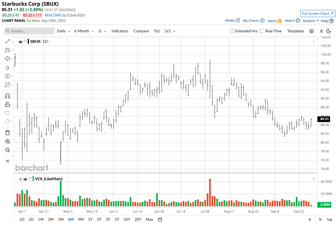Click the REALTIME link
This screenshot has width=336, height=227.
tap(53, 15)
